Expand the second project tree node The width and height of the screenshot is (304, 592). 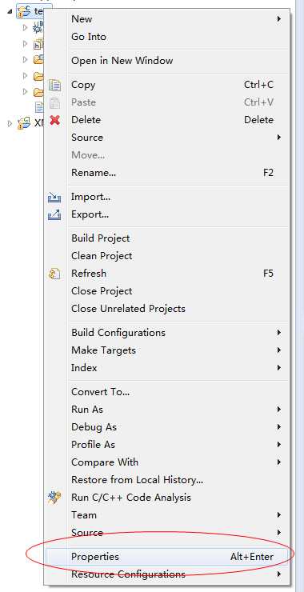coord(10,123)
